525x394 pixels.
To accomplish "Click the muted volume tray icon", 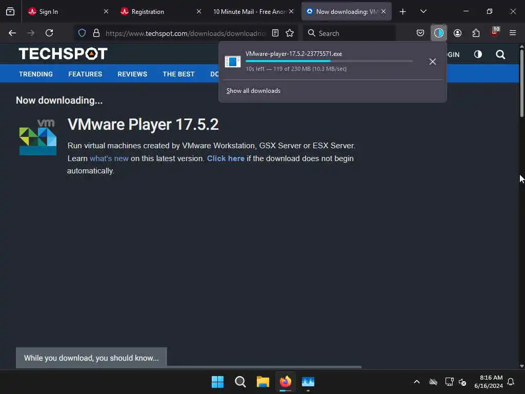I will pos(463,382).
